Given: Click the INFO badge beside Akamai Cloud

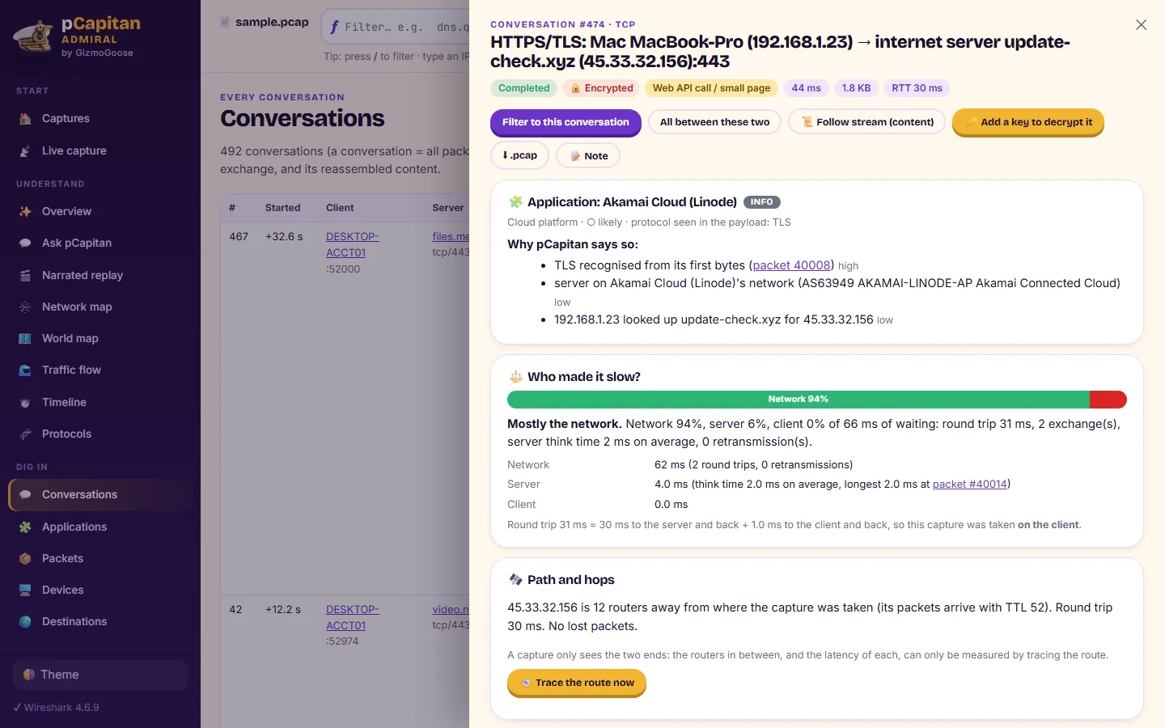Looking at the screenshot, I should (x=761, y=202).
